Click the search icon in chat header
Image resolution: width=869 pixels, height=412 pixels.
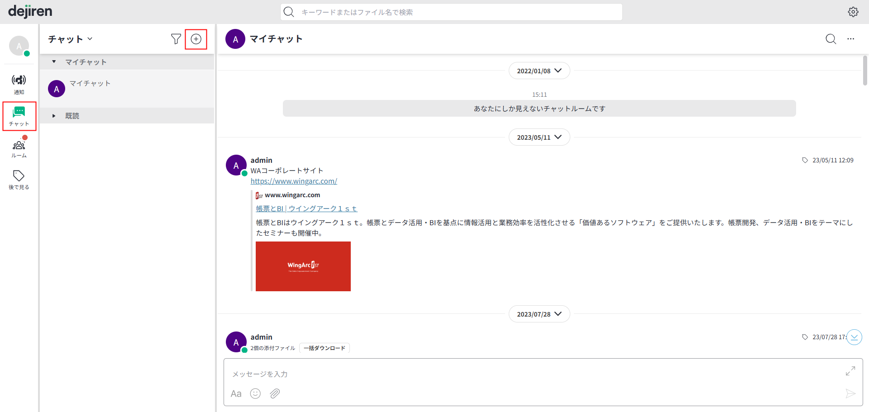[x=831, y=39]
